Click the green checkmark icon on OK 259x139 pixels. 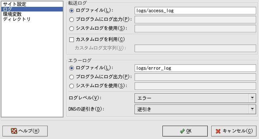182,131
